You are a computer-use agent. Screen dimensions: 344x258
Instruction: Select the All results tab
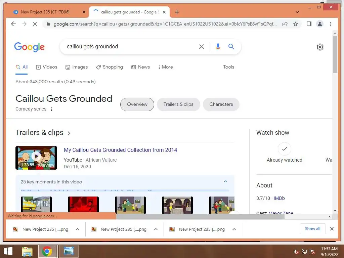click(22, 67)
